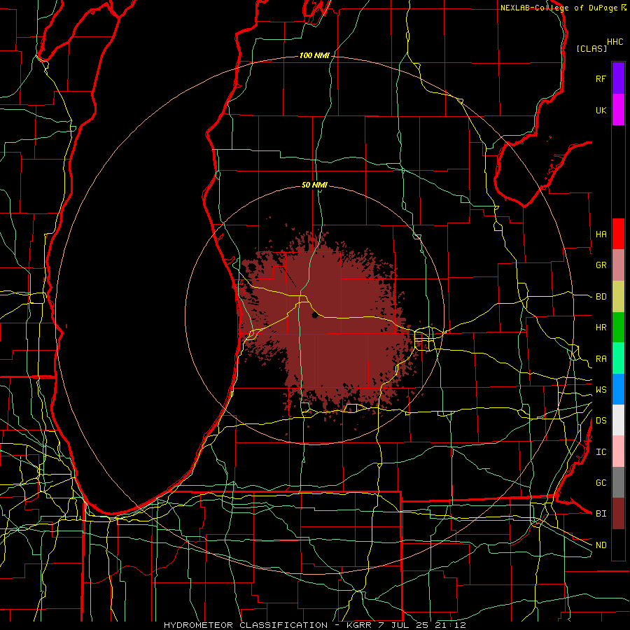630x630 pixels.
Task: Click the 'GR' legend label text
Action: 601,265
